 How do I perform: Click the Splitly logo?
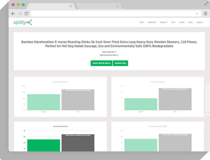tap(22, 22)
